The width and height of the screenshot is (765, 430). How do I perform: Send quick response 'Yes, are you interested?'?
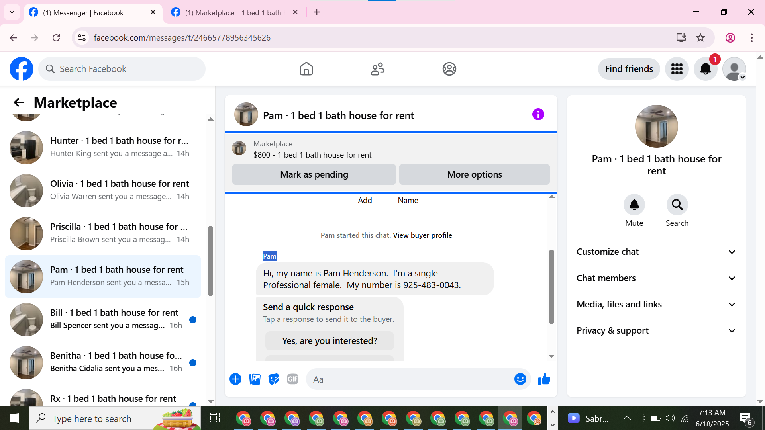(x=330, y=341)
